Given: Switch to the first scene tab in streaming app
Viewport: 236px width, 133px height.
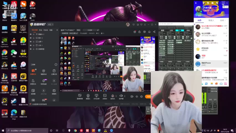Looking at the screenshot, I should coord(35,30).
